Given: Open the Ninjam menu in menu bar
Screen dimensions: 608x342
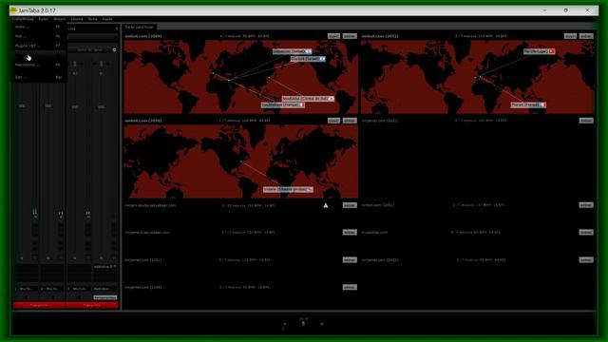Looking at the screenshot, I should 59,19.
